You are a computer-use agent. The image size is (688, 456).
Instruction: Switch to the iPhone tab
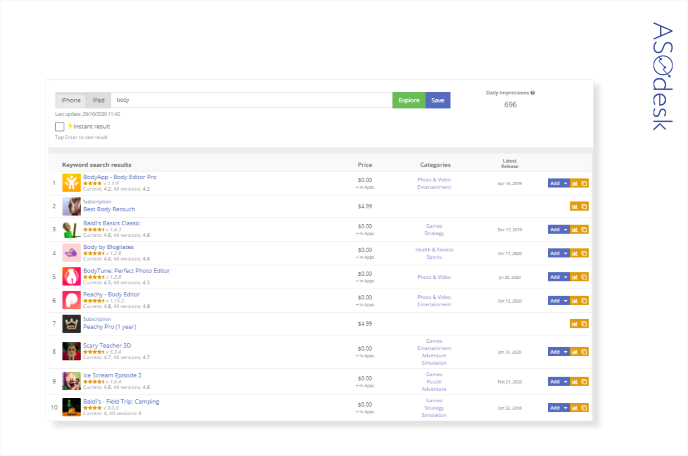tap(70, 100)
